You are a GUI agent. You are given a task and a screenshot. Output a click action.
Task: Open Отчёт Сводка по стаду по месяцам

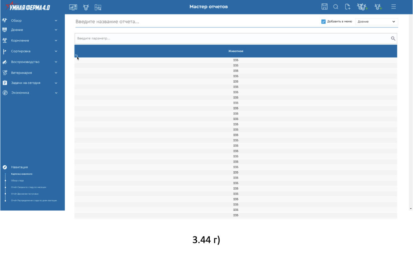(x=29, y=187)
